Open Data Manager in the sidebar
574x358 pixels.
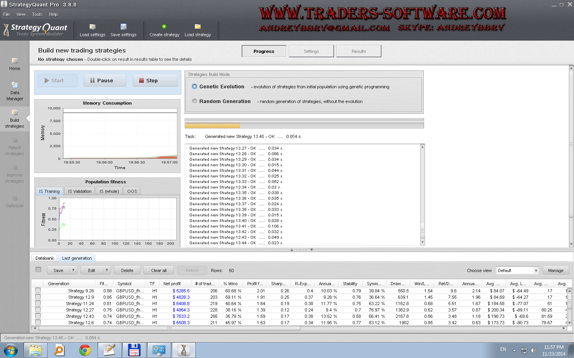click(15, 91)
